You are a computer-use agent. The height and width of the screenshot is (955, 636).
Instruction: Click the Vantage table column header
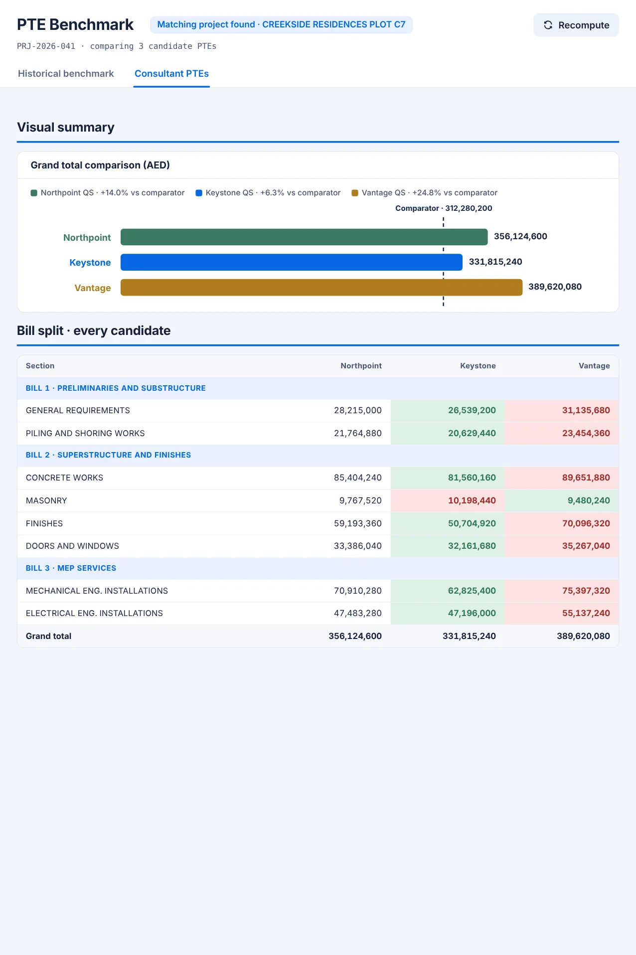click(594, 366)
